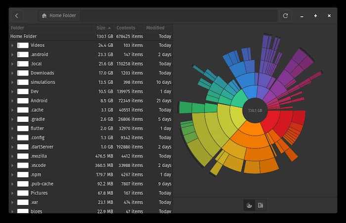Click the back arrow button

(x=16, y=16)
